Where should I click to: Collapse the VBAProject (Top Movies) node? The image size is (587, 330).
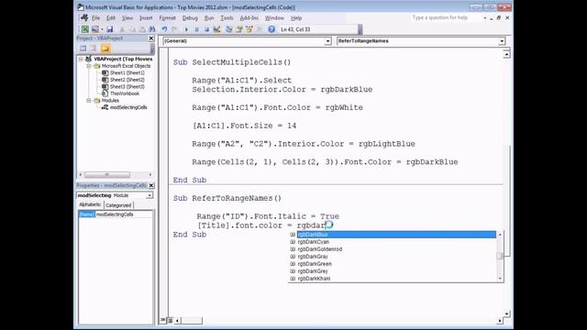(x=81, y=59)
